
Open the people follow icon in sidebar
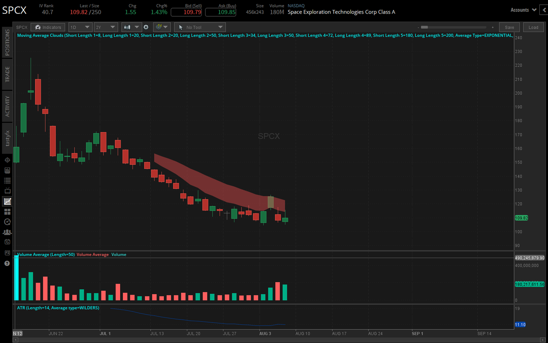(x=7, y=232)
